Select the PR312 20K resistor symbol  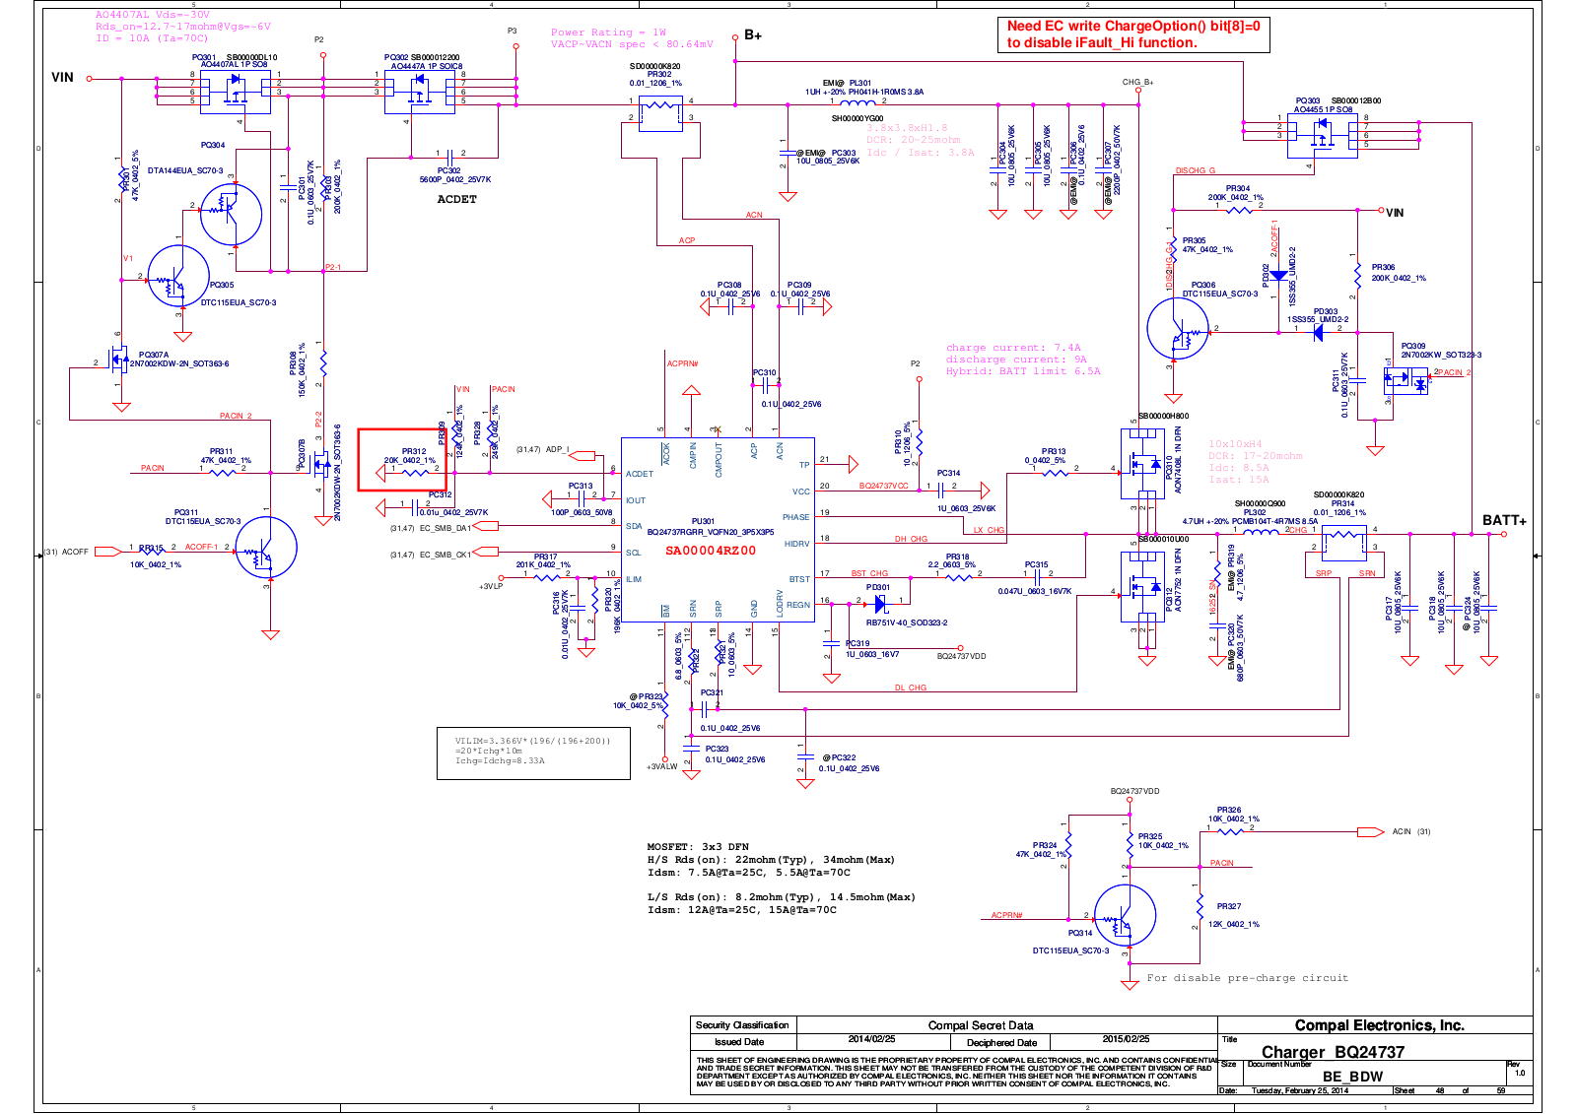[x=414, y=472]
